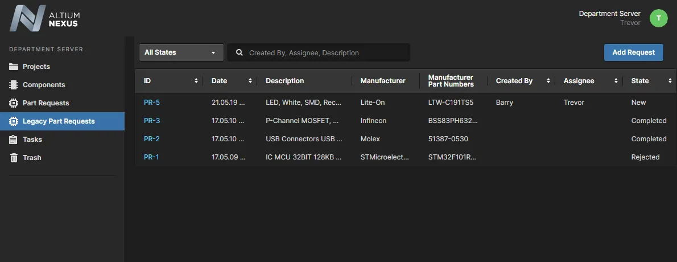Click the Part Requests icon
Viewport: 677px width, 262px height.
click(x=14, y=103)
